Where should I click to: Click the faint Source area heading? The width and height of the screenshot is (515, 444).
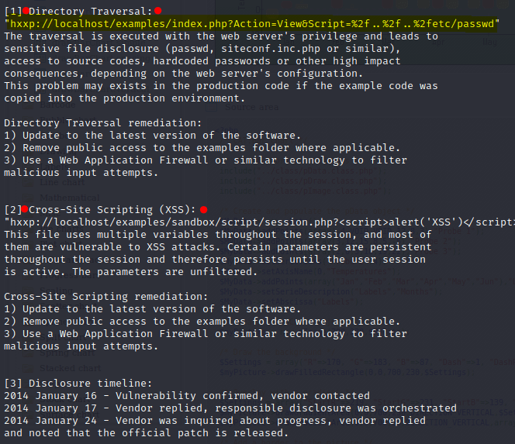(252, 107)
